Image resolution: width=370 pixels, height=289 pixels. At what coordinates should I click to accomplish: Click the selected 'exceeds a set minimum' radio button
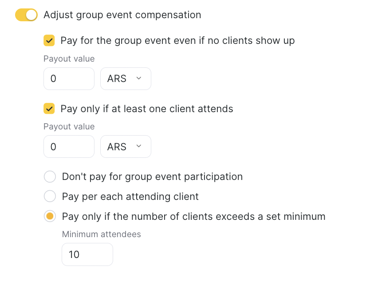coord(50,216)
